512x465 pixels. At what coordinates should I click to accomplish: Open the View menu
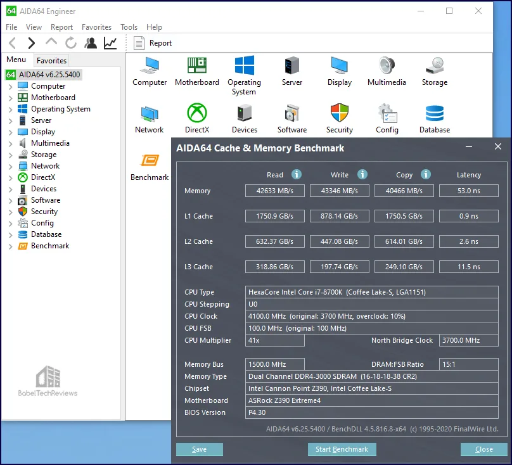coord(34,27)
